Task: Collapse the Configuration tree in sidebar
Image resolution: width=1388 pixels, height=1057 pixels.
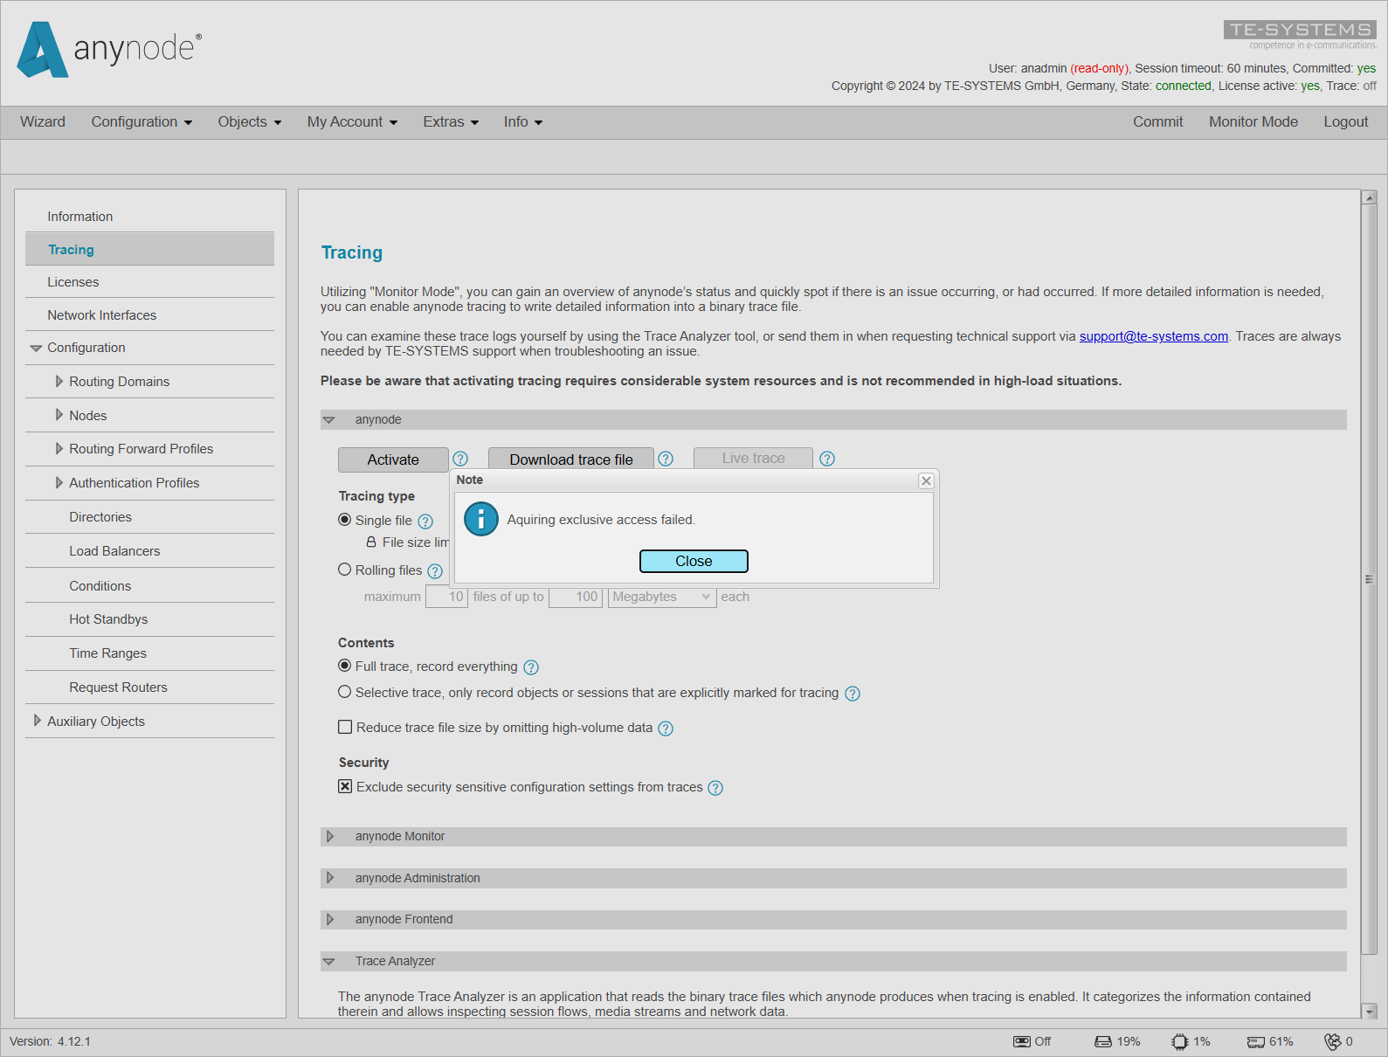Action: tap(36, 348)
